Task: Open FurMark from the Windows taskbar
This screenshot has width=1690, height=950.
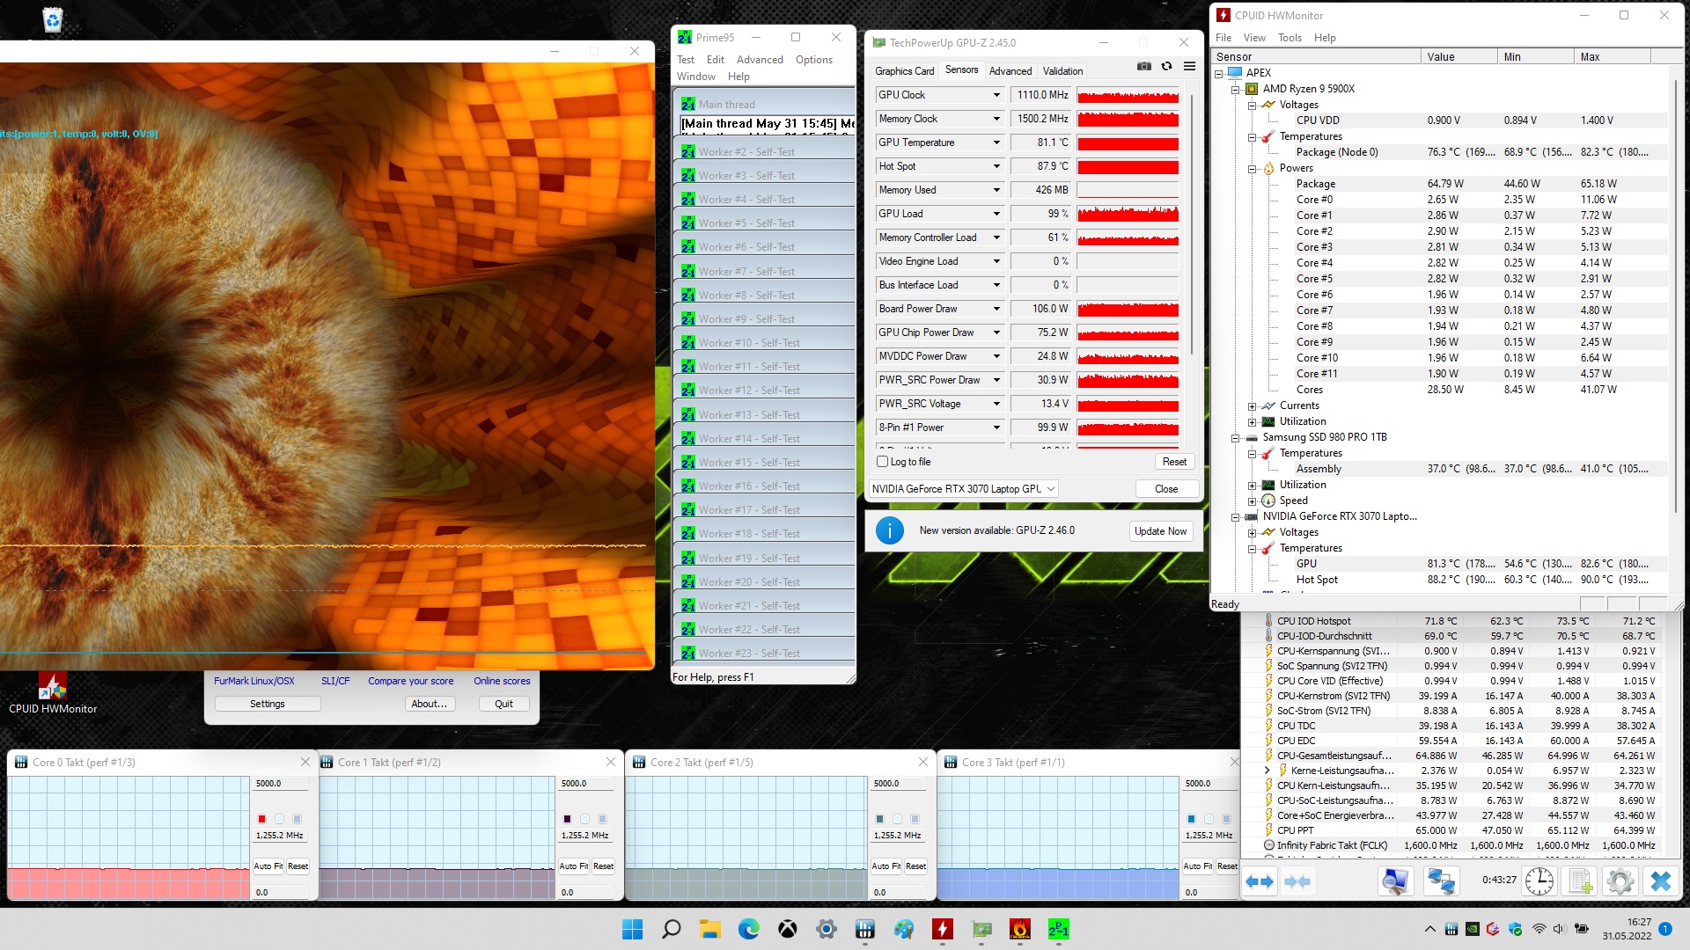Action: click(1020, 929)
